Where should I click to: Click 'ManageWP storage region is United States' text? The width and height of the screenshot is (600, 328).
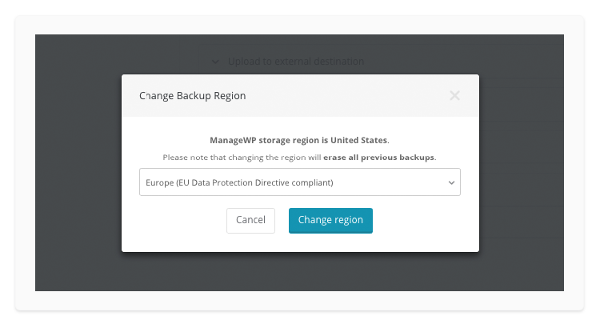300,140
